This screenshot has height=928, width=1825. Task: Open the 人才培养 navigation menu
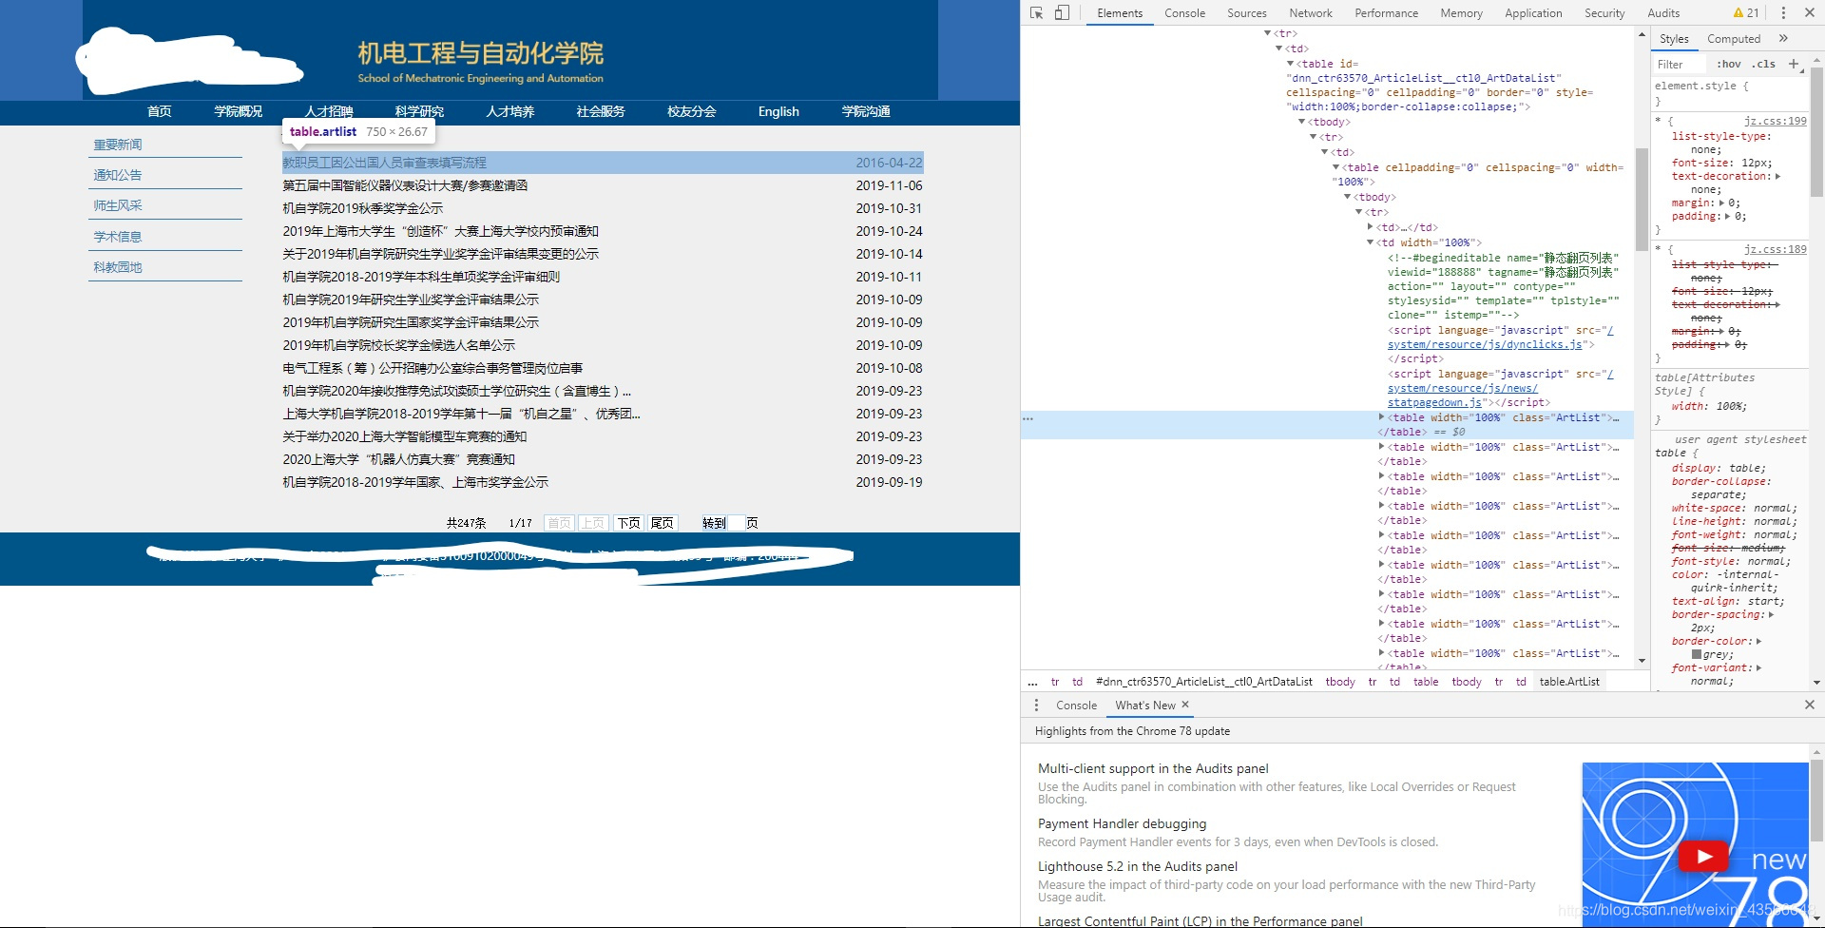click(x=509, y=111)
